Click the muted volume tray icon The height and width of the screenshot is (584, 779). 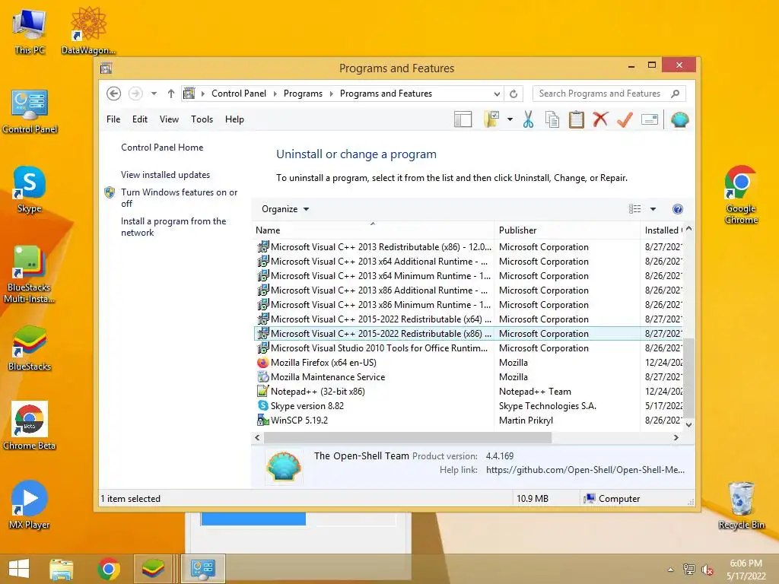coord(707,570)
